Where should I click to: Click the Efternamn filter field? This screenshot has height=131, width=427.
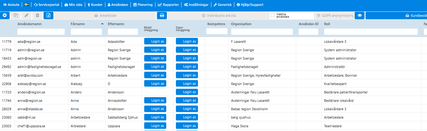[x=123, y=32]
